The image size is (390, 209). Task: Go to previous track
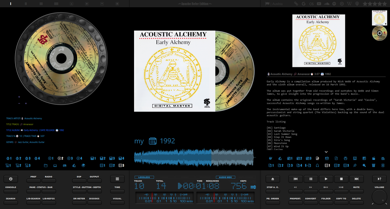pyautogui.click(x=296, y=179)
